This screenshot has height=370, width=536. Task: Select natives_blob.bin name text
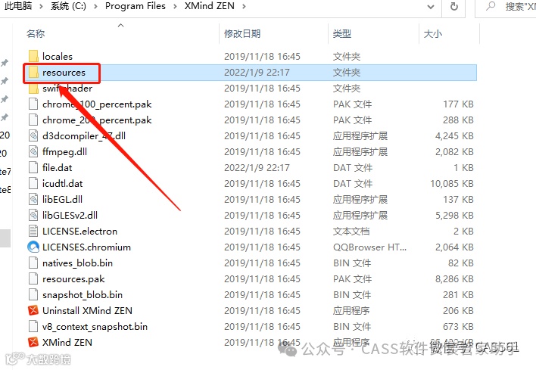coord(77,263)
